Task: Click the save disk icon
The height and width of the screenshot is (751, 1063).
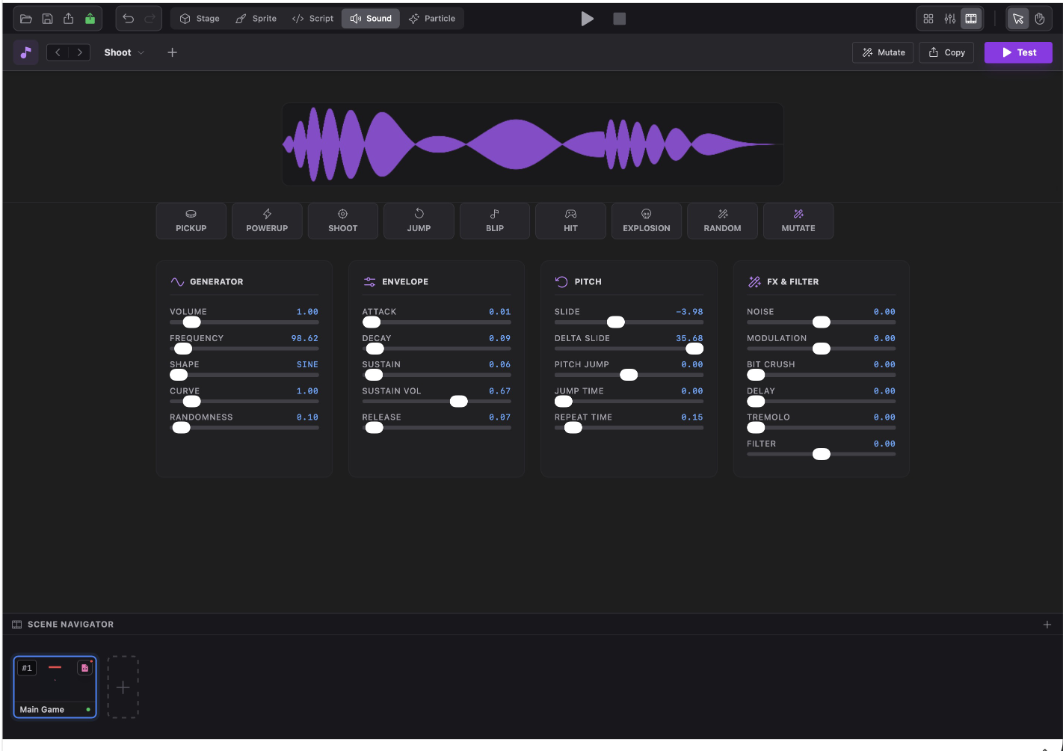Action: [x=47, y=19]
